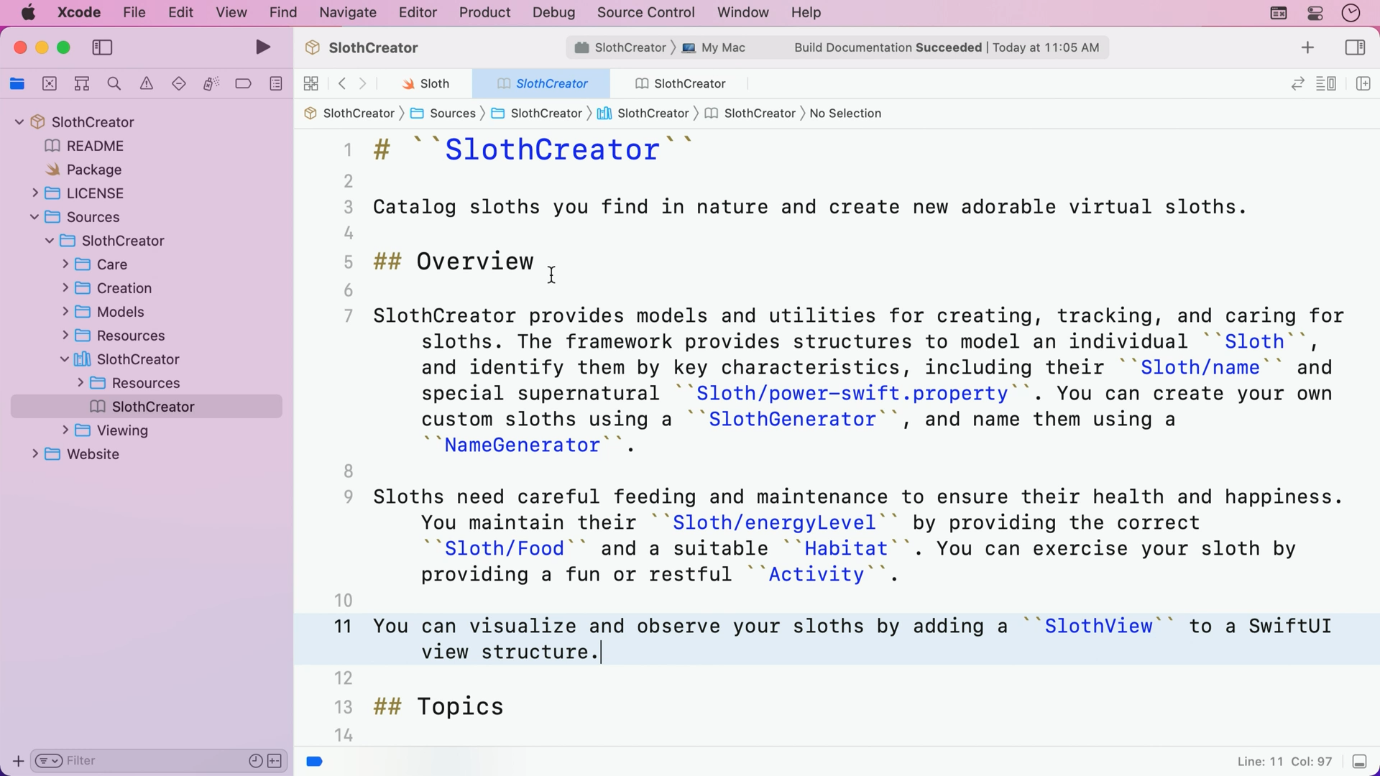Open the Editor menu

click(x=418, y=12)
